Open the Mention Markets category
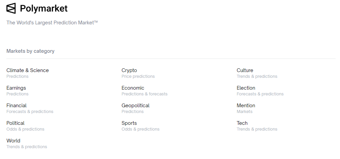Viewport: 340px width, 159px height. tap(246, 106)
